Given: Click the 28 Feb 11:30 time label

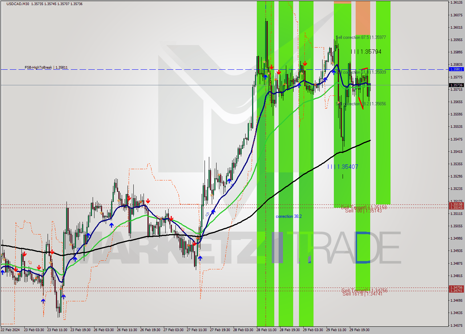Looking at the screenshot, I should pyautogui.click(x=266, y=330).
